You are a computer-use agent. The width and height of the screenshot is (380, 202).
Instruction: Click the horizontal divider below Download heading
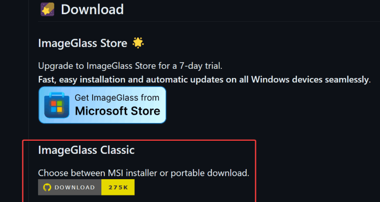209,22
